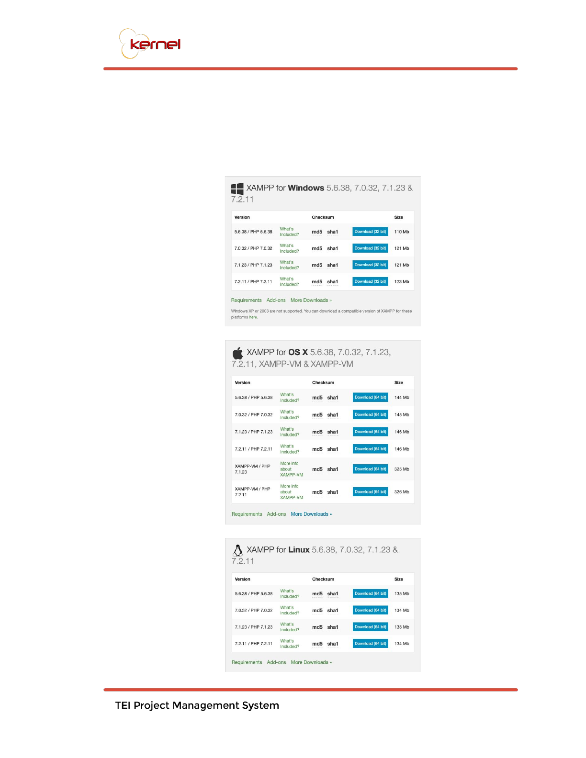View md5 checksum for Windows 5.6.38
Viewport: 586px width, 758px height.
pyautogui.click(x=317, y=232)
